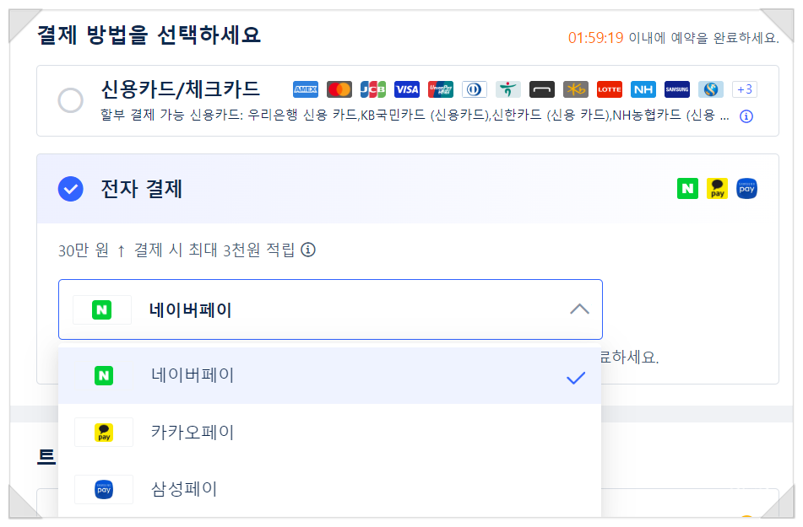Select the JCB card icon
The width and height of the screenshot is (803, 527).
point(372,89)
